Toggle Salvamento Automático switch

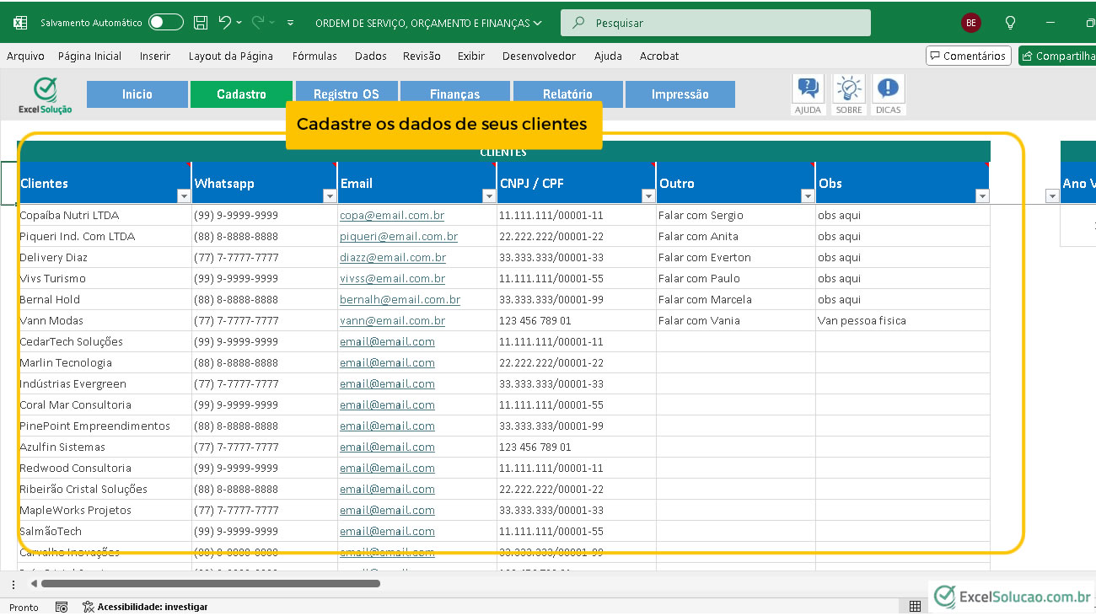click(166, 23)
